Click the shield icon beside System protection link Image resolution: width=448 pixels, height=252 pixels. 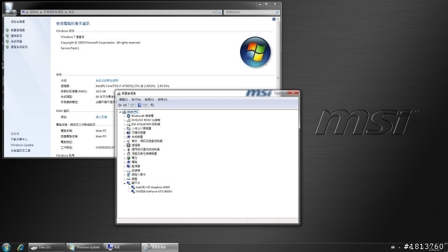[8, 41]
